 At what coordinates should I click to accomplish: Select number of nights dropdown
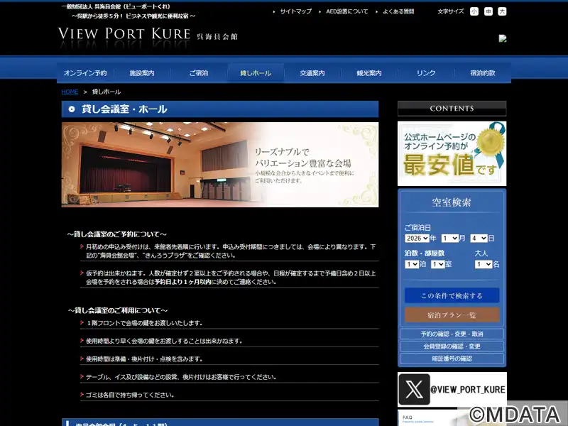pos(411,264)
